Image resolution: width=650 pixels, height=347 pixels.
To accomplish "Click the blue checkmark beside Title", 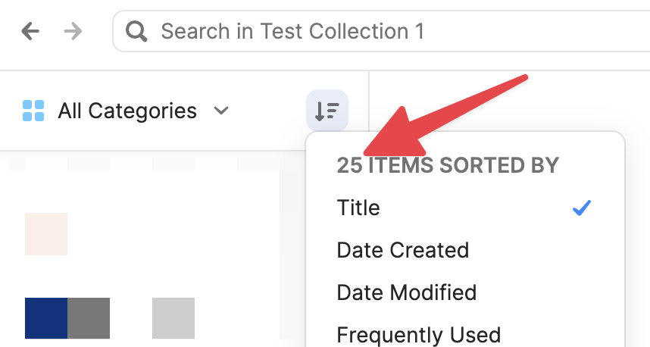I will click(581, 208).
